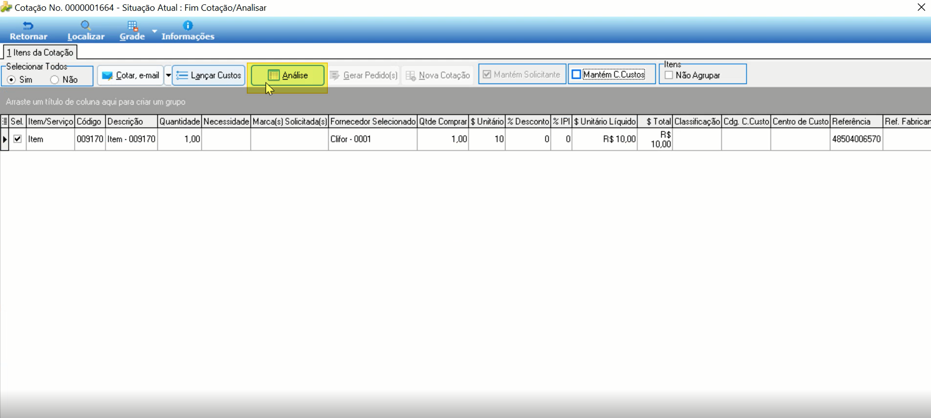Select the Não radio button
The image size is (931, 418).
[54, 80]
